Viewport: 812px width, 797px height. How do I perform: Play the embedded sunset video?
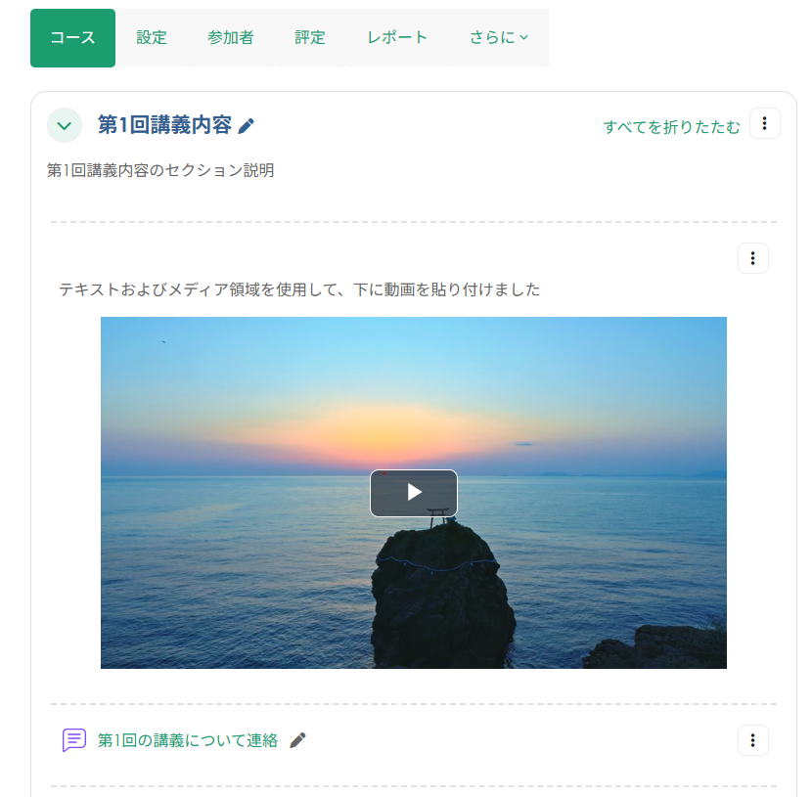[x=414, y=493]
